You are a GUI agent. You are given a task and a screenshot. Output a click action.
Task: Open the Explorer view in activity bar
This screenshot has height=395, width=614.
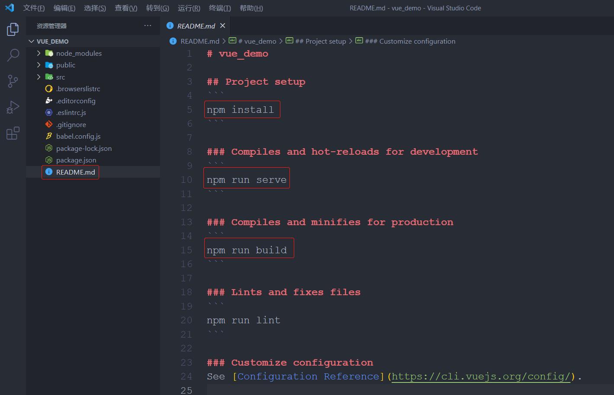click(x=13, y=29)
